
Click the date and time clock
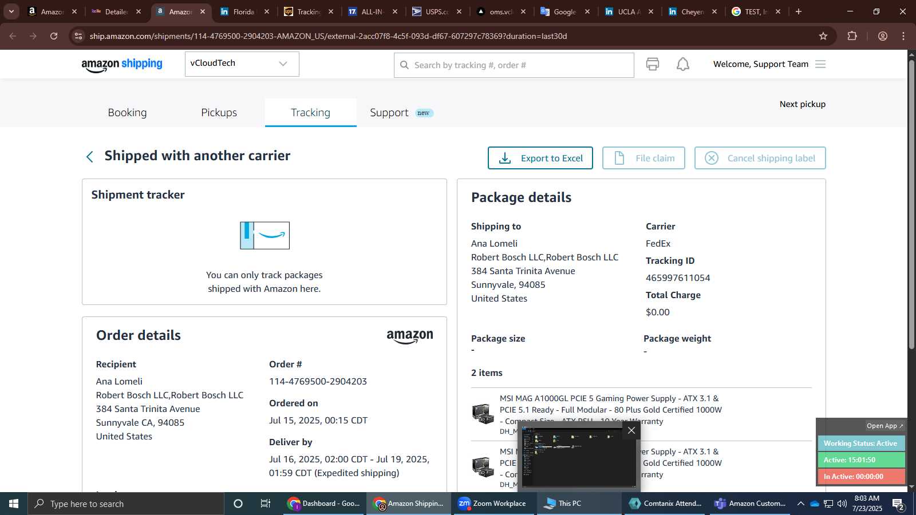pyautogui.click(x=867, y=504)
